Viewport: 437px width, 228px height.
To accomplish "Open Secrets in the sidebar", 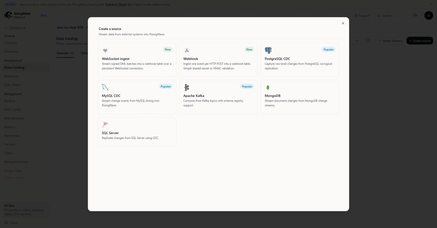I will tap(10, 144).
